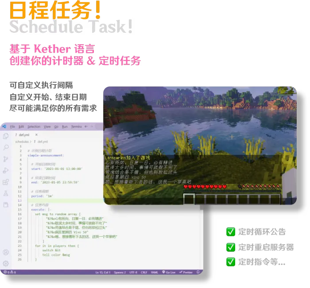Click Go Live in the status bar
Screen dimensions: 310x288
(170, 272)
